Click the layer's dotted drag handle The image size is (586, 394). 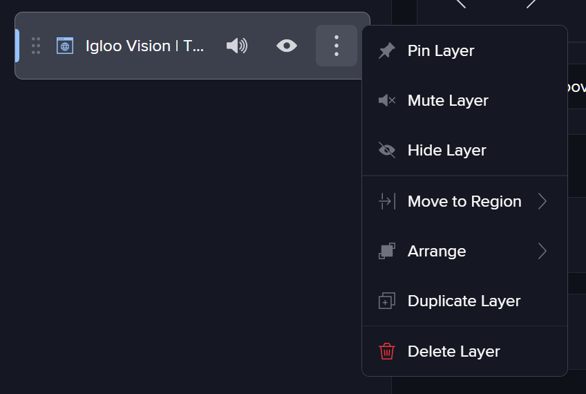coord(36,46)
